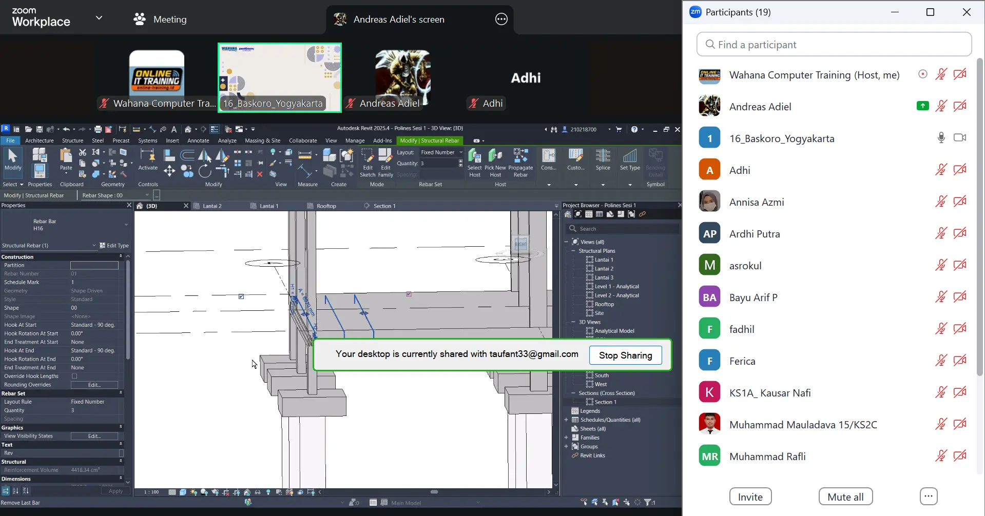Click the Revit Help question mark icon
Image resolution: width=985 pixels, height=516 pixels.
point(634,129)
